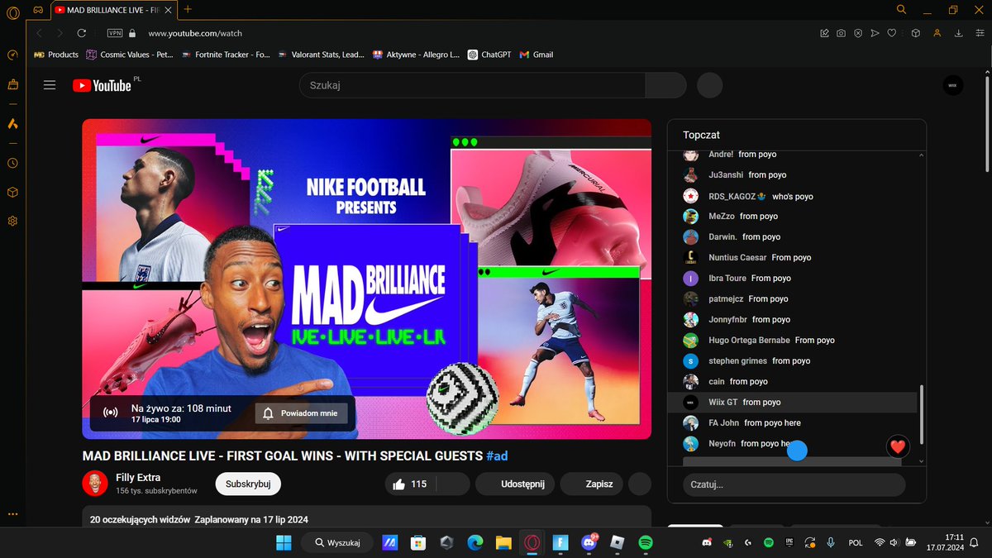
Task: Select RDS_KAGOZ who's poyo message
Action: click(792, 196)
